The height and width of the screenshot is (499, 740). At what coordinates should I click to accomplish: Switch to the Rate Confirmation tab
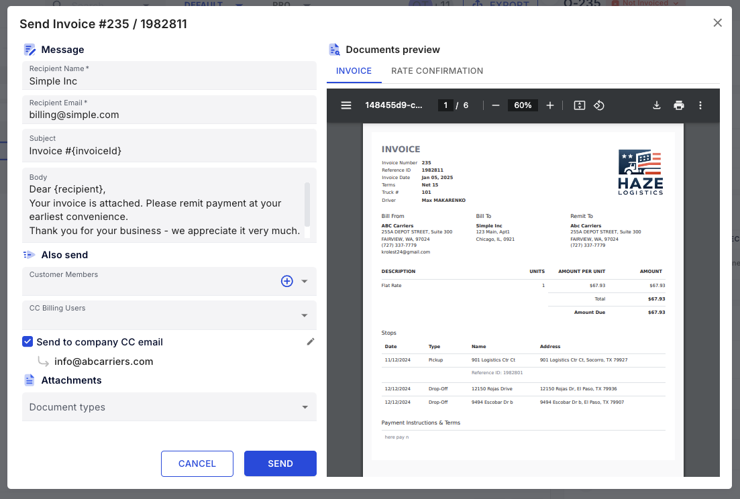tap(437, 71)
